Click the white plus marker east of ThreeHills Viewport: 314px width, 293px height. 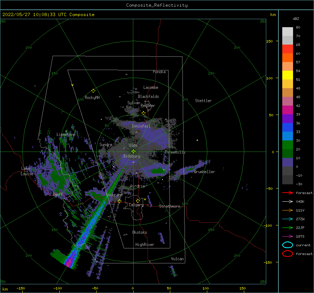coord(197,140)
